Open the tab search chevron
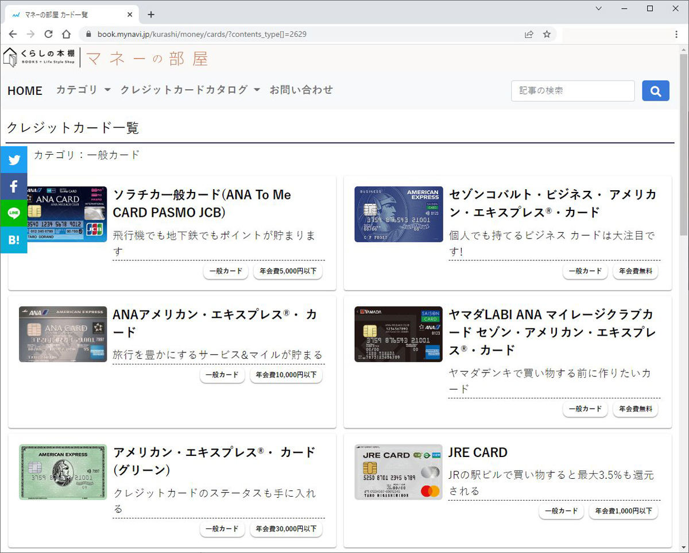The width and height of the screenshot is (689, 553). click(599, 9)
